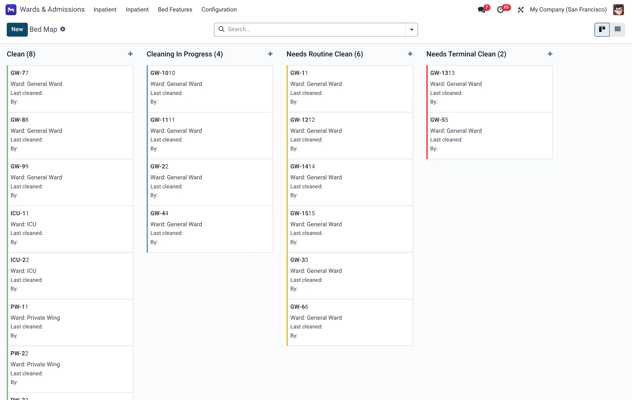Open the GW-77 bed card

click(x=70, y=89)
